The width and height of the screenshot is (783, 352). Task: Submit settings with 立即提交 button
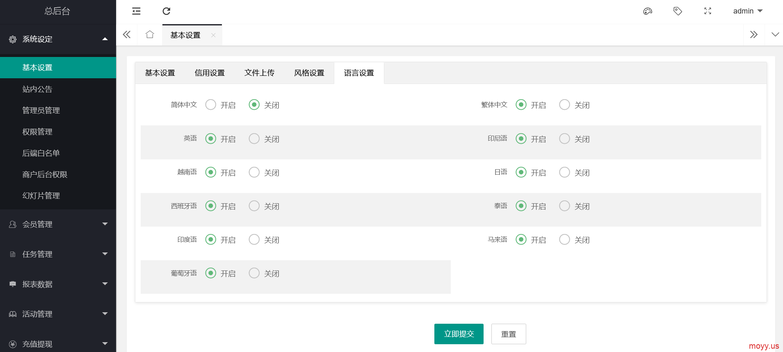pyautogui.click(x=459, y=334)
